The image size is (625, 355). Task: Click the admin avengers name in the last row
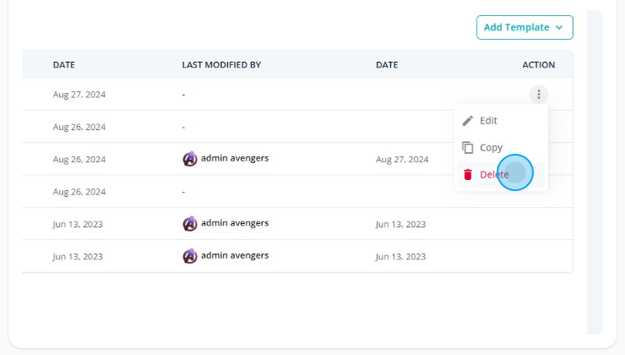click(235, 255)
